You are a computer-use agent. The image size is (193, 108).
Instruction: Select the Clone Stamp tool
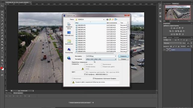click(2, 30)
